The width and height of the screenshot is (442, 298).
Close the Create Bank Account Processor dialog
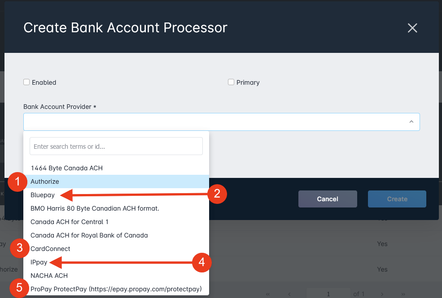(x=412, y=28)
